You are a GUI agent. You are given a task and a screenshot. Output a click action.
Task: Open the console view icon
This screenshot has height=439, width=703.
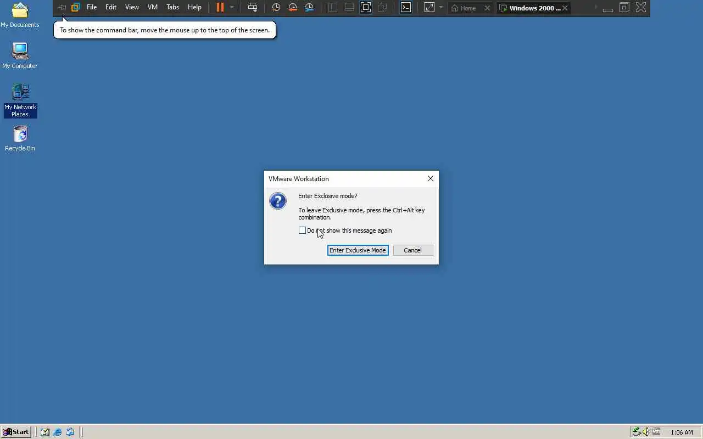pyautogui.click(x=406, y=8)
